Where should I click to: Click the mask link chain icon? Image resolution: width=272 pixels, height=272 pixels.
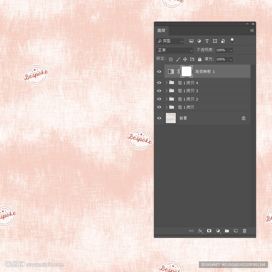click(179, 71)
